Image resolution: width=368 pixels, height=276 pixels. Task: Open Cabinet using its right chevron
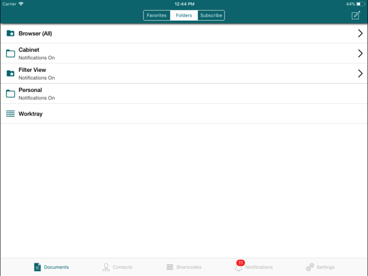coord(360,53)
